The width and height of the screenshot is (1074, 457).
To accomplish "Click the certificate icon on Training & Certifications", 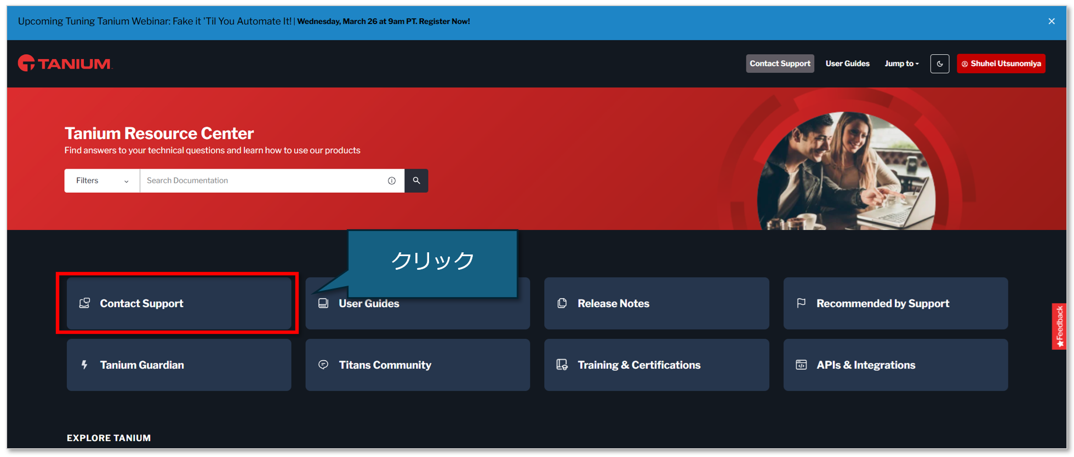I will [x=562, y=365].
